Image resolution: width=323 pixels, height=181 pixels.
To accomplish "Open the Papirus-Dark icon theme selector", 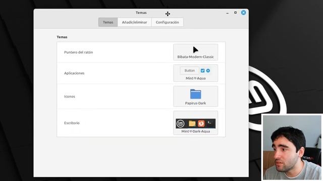I will click(195, 96).
